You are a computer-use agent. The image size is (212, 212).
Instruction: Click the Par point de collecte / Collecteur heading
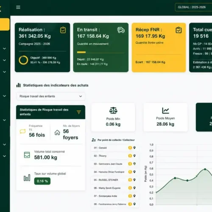pyautogui.click(x=116, y=140)
